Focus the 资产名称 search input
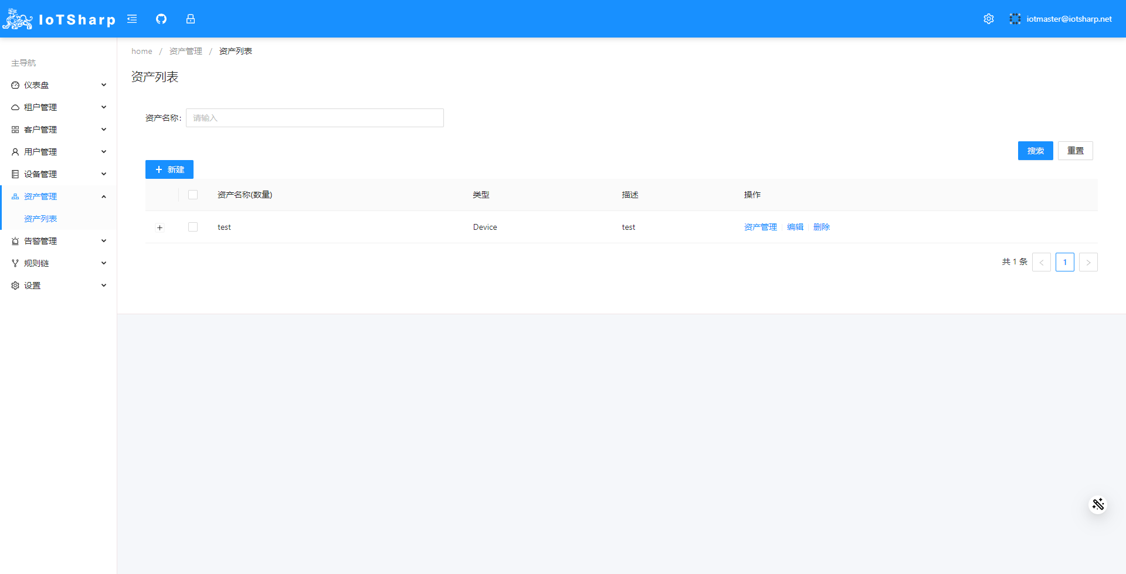The height and width of the screenshot is (574, 1126). [x=315, y=118]
